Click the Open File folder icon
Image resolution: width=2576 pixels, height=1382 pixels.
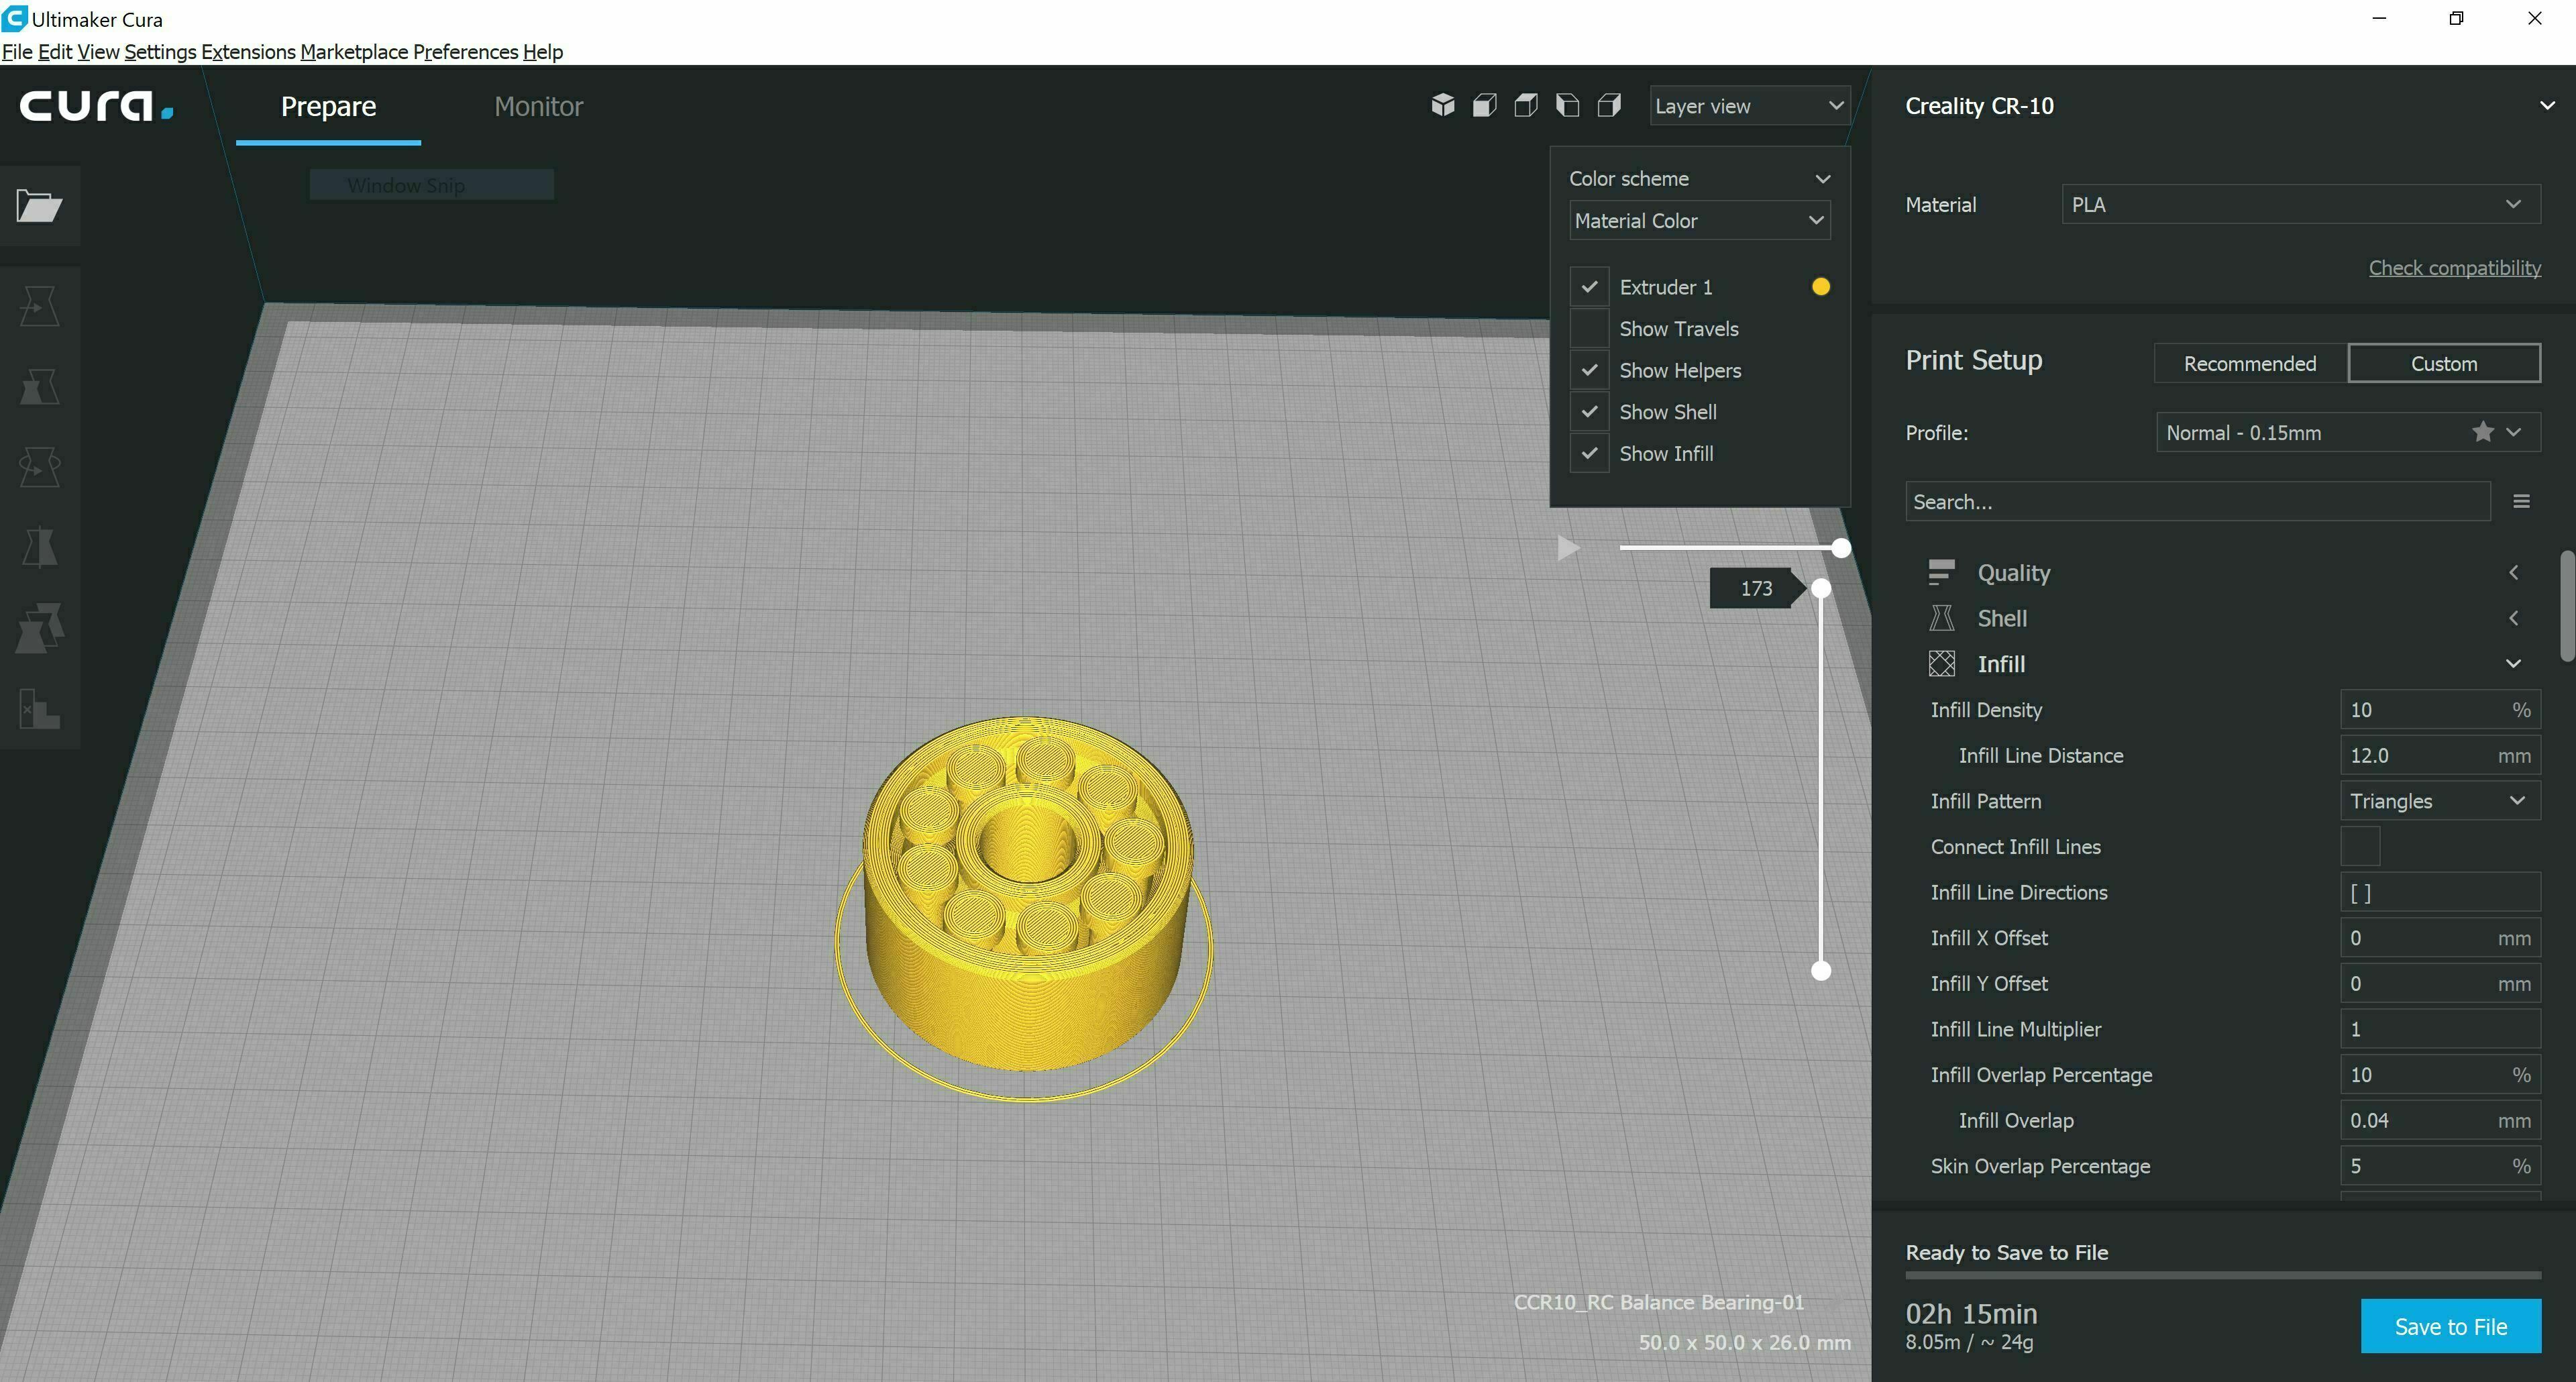[39, 206]
